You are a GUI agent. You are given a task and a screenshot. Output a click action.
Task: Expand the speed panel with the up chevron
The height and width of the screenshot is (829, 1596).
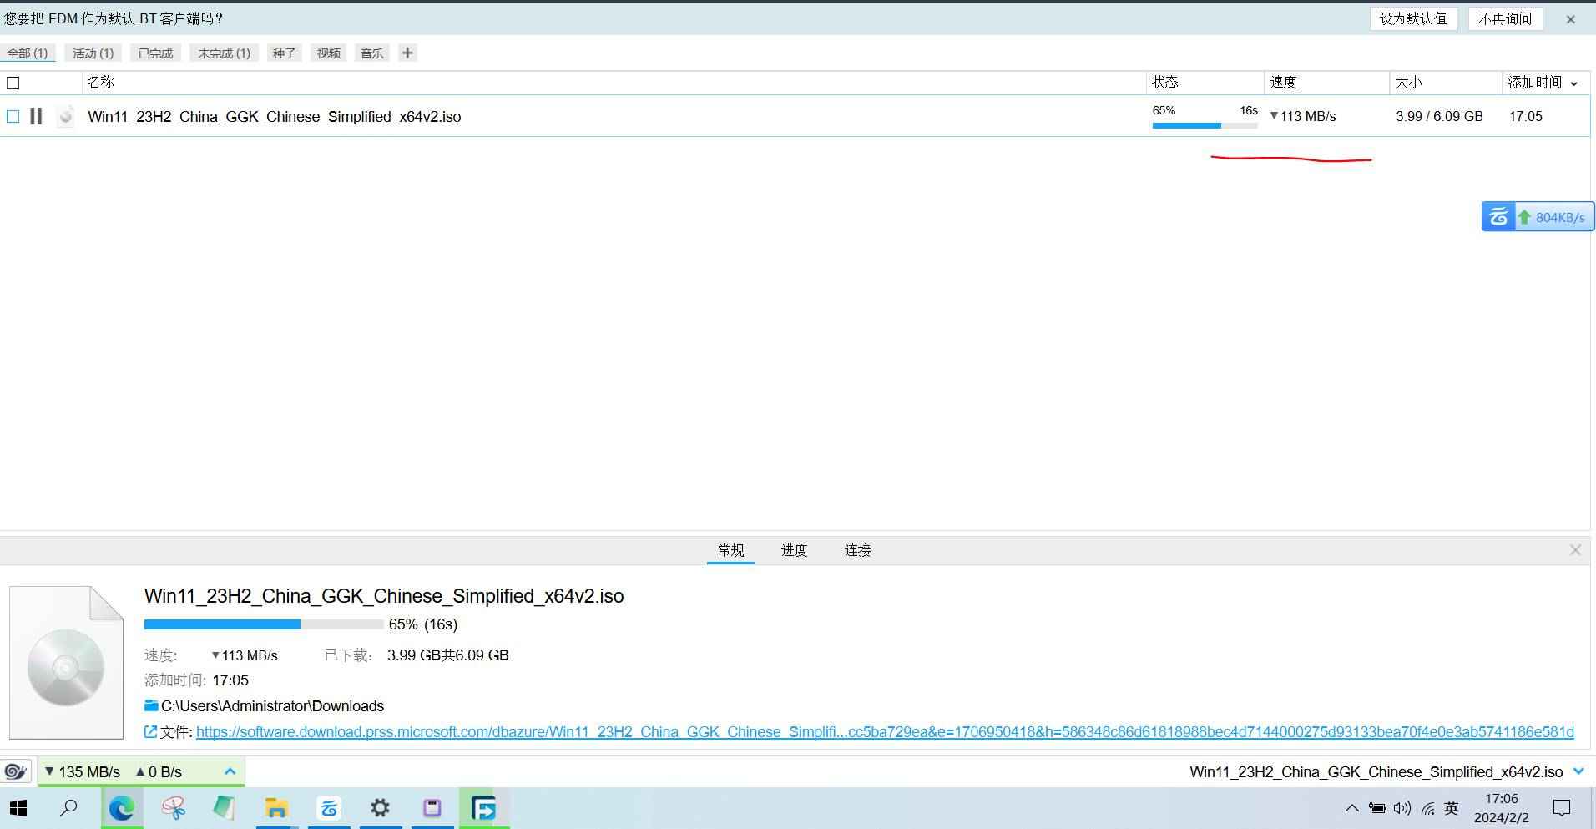click(230, 771)
